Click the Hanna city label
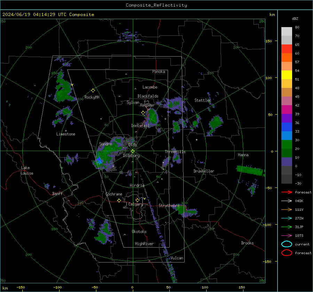 [243, 155]
